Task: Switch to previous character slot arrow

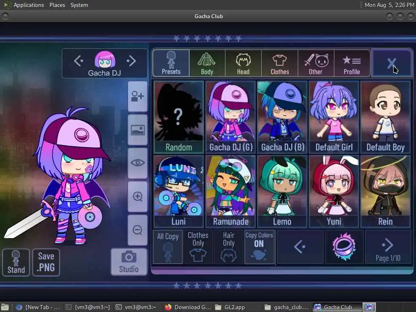Action: 78,61
